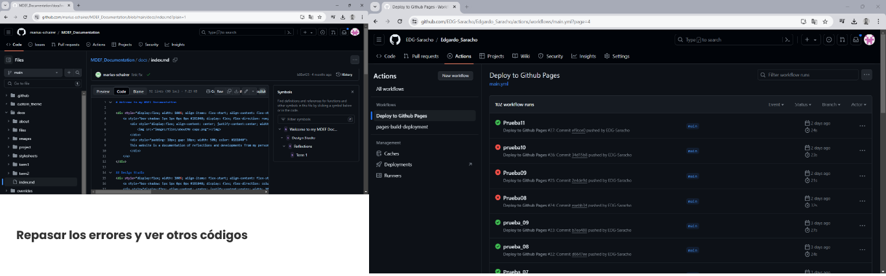Click the Filter symbols field
The image size is (886, 276).
pyautogui.click(x=316, y=119)
